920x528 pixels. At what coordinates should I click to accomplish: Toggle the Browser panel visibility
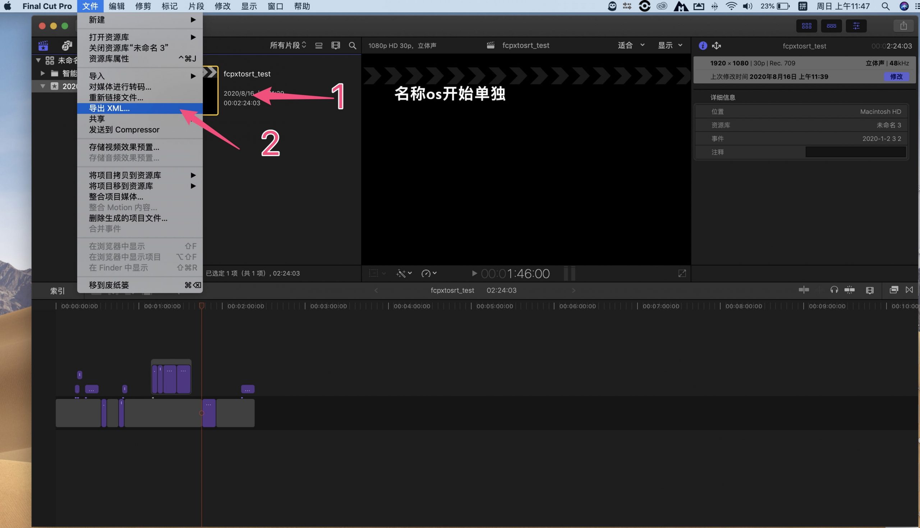click(x=806, y=26)
